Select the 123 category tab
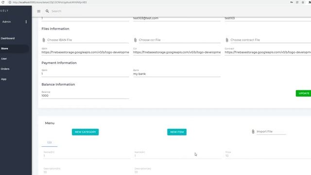 (50, 142)
